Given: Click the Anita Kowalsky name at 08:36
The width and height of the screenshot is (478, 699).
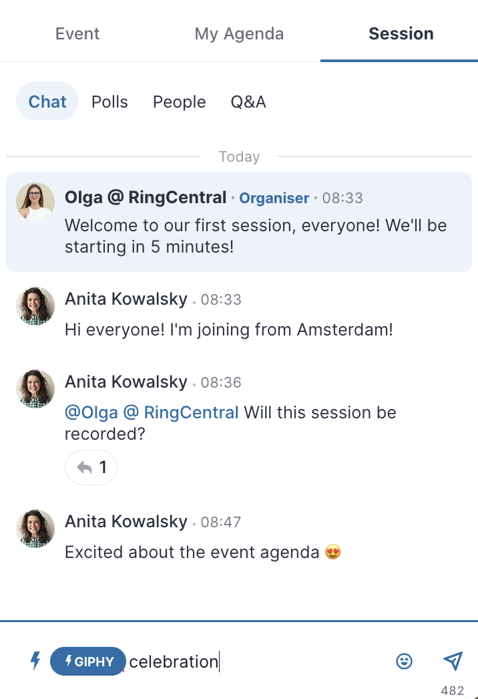Looking at the screenshot, I should coord(126,382).
